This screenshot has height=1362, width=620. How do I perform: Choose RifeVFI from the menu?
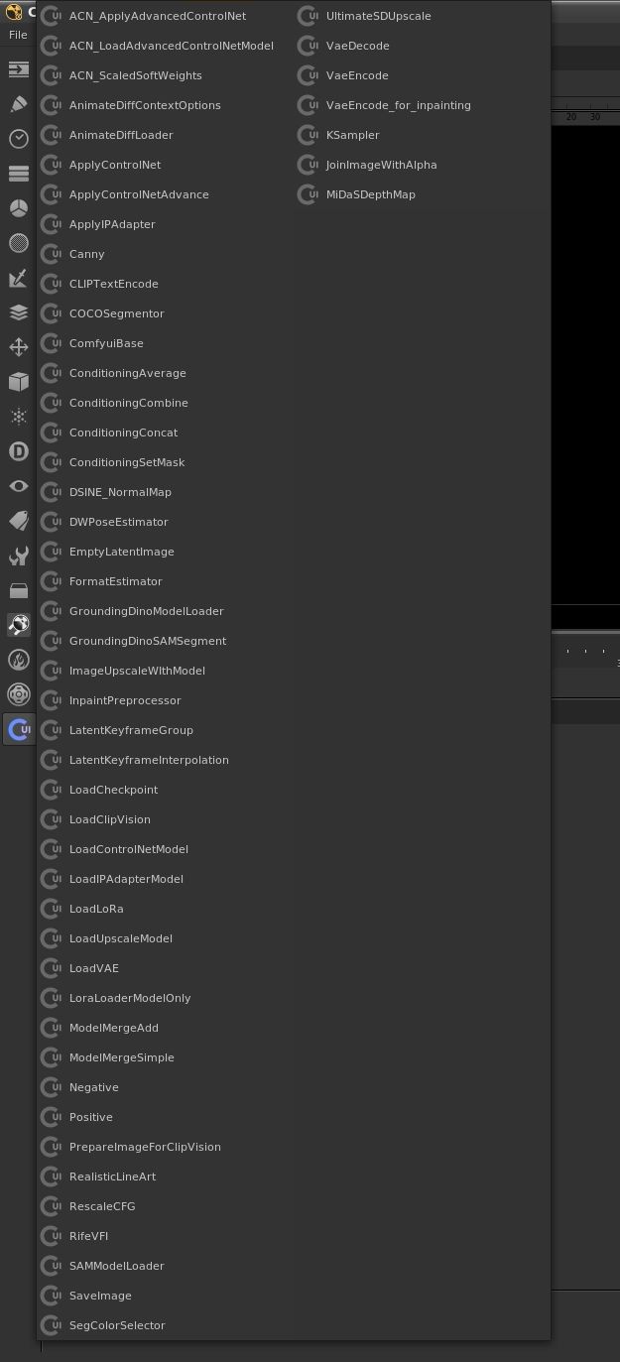pos(88,1236)
